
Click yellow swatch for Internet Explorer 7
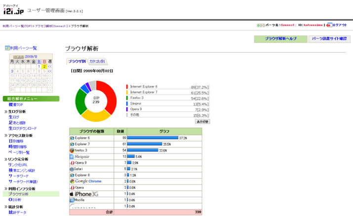pyautogui.click(x=127, y=92)
